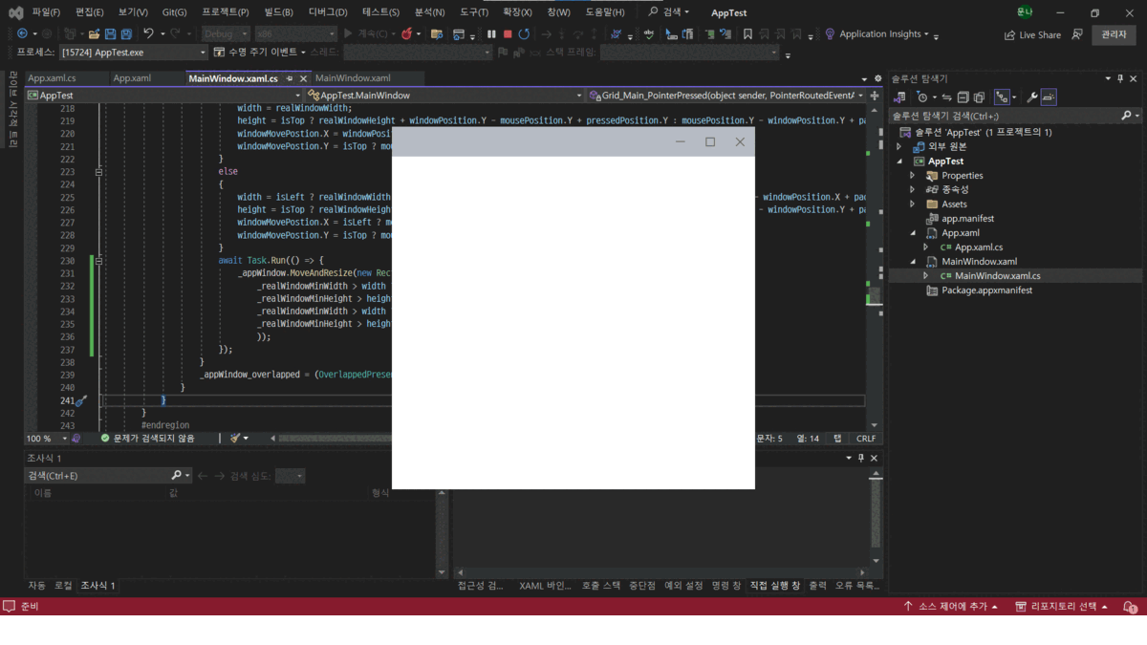The width and height of the screenshot is (1147, 645).
Task: Click the Open file folder icon
Action: (x=95, y=33)
